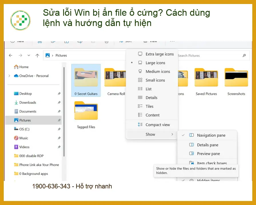Screen dimensions: 256x205
Task: Select the 0 Secret Guitars folder
Action: (x=86, y=80)
